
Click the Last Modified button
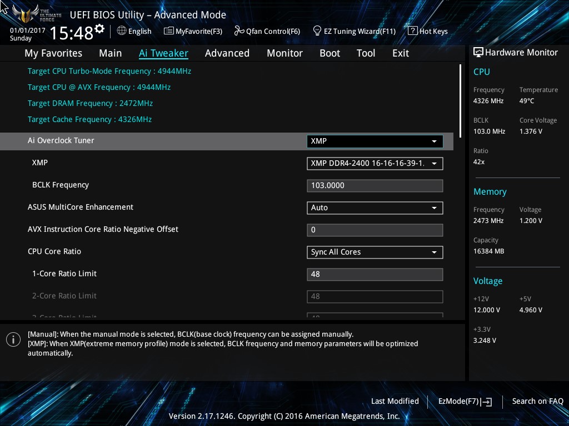point(395,402)
